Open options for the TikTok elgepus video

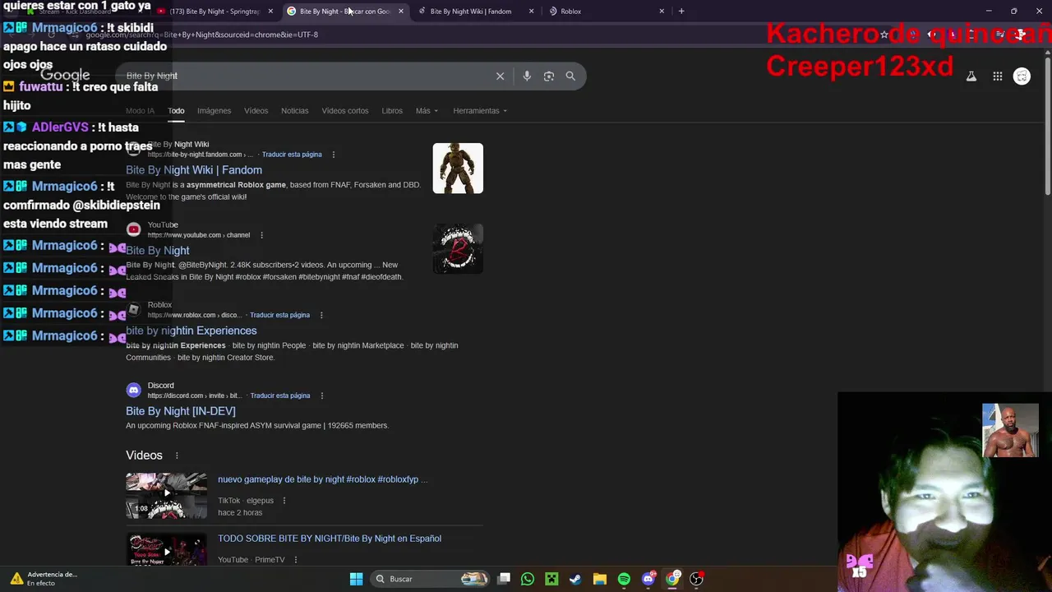[284, 501]
